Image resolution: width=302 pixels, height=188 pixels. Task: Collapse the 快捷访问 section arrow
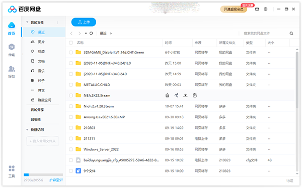[x=27, y=130]
